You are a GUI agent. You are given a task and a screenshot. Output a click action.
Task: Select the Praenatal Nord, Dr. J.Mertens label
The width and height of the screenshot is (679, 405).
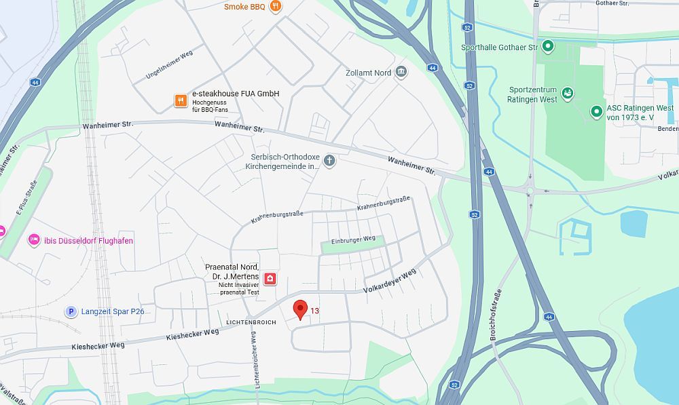(232, 272)
